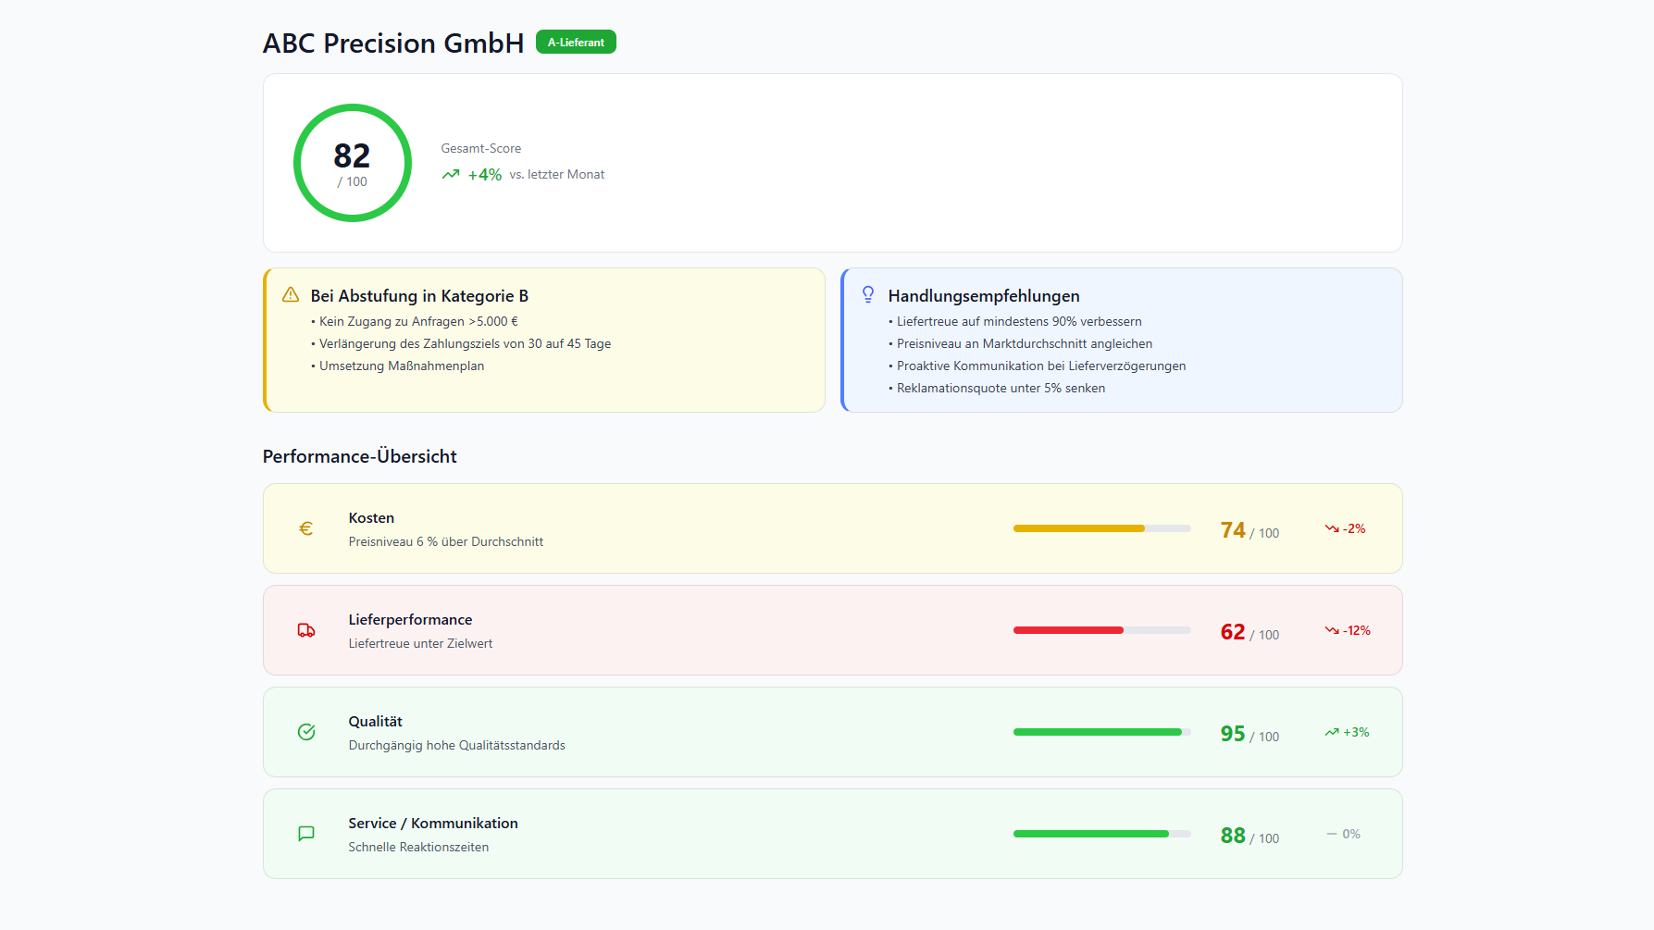Click the red downward trend arrow at -2%
Image resolution: width=1654 pixels, height=930 pixels.
(x=1332, y=528)
